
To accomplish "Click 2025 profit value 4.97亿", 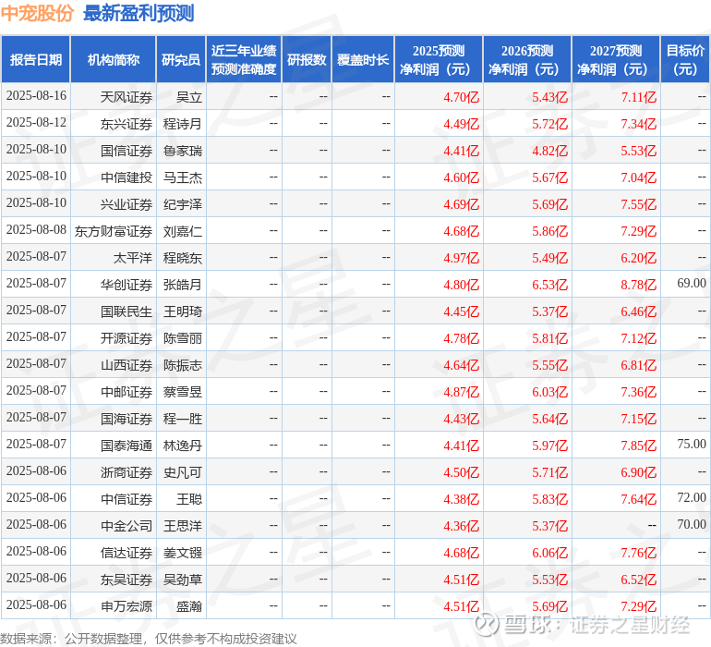I will 461,258.
